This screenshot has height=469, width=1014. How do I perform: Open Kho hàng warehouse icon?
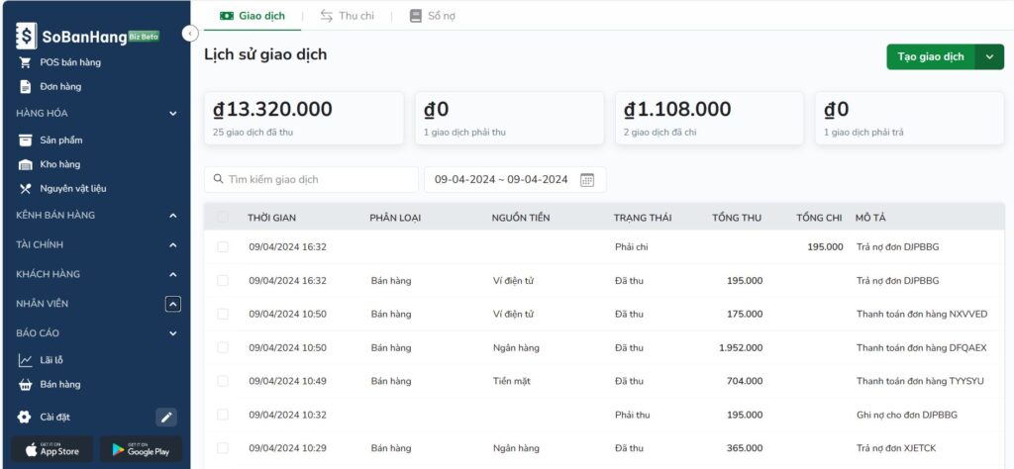(25, 164)
